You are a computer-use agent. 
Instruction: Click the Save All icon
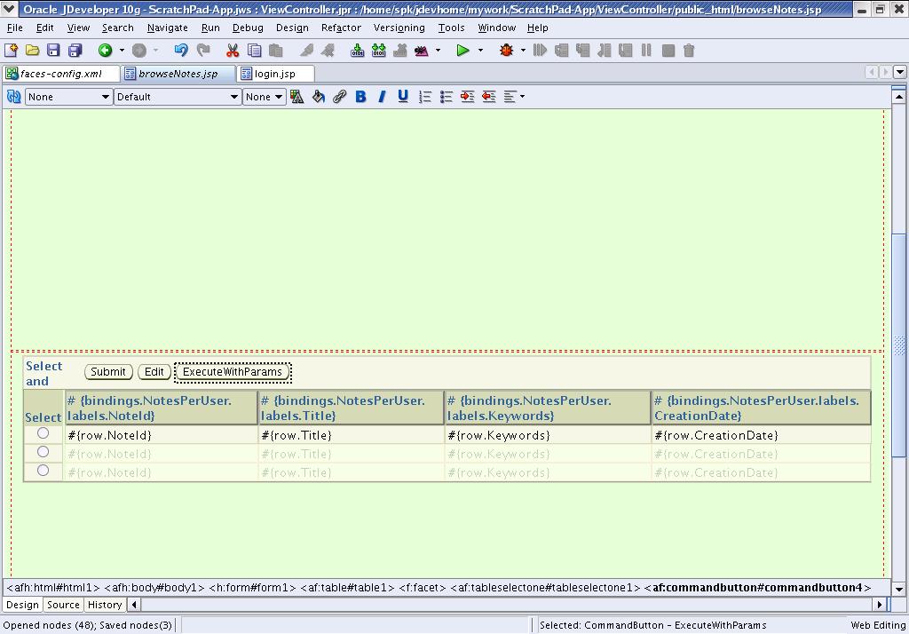pyautogui.click(x=75, y=51)
